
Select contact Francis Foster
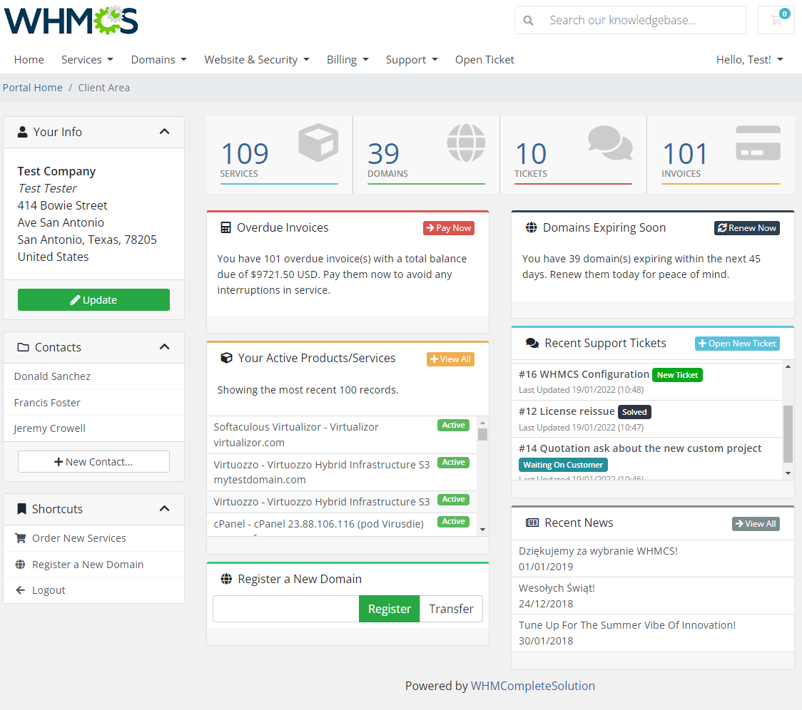tap(93, 403)
